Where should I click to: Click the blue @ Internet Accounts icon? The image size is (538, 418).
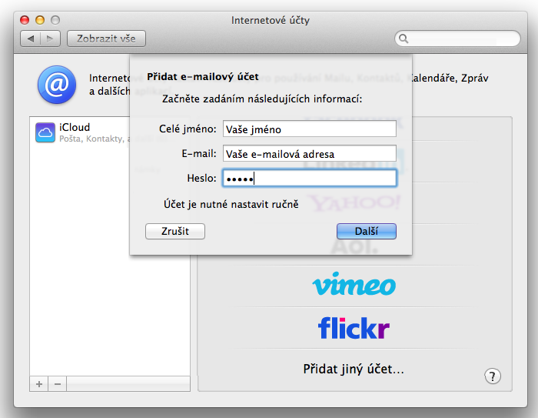57,85
